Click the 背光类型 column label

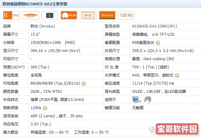click(112, 92)
